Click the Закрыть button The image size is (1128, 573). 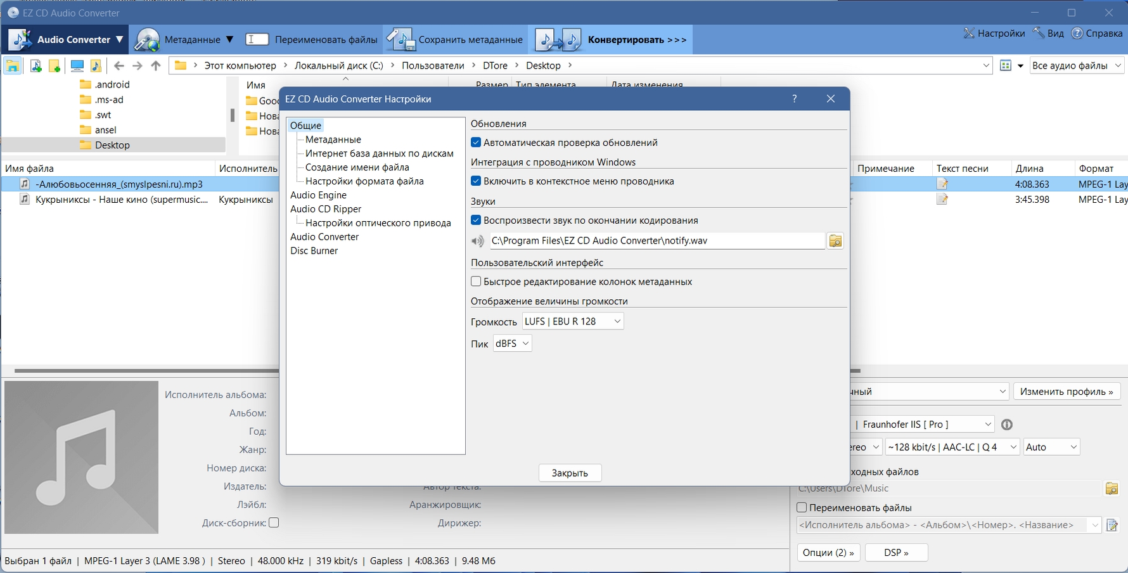coord(570,473)
